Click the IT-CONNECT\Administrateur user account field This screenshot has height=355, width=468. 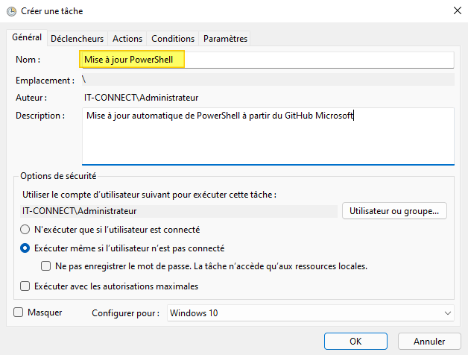pyautogui.click(x=177, y=211)
